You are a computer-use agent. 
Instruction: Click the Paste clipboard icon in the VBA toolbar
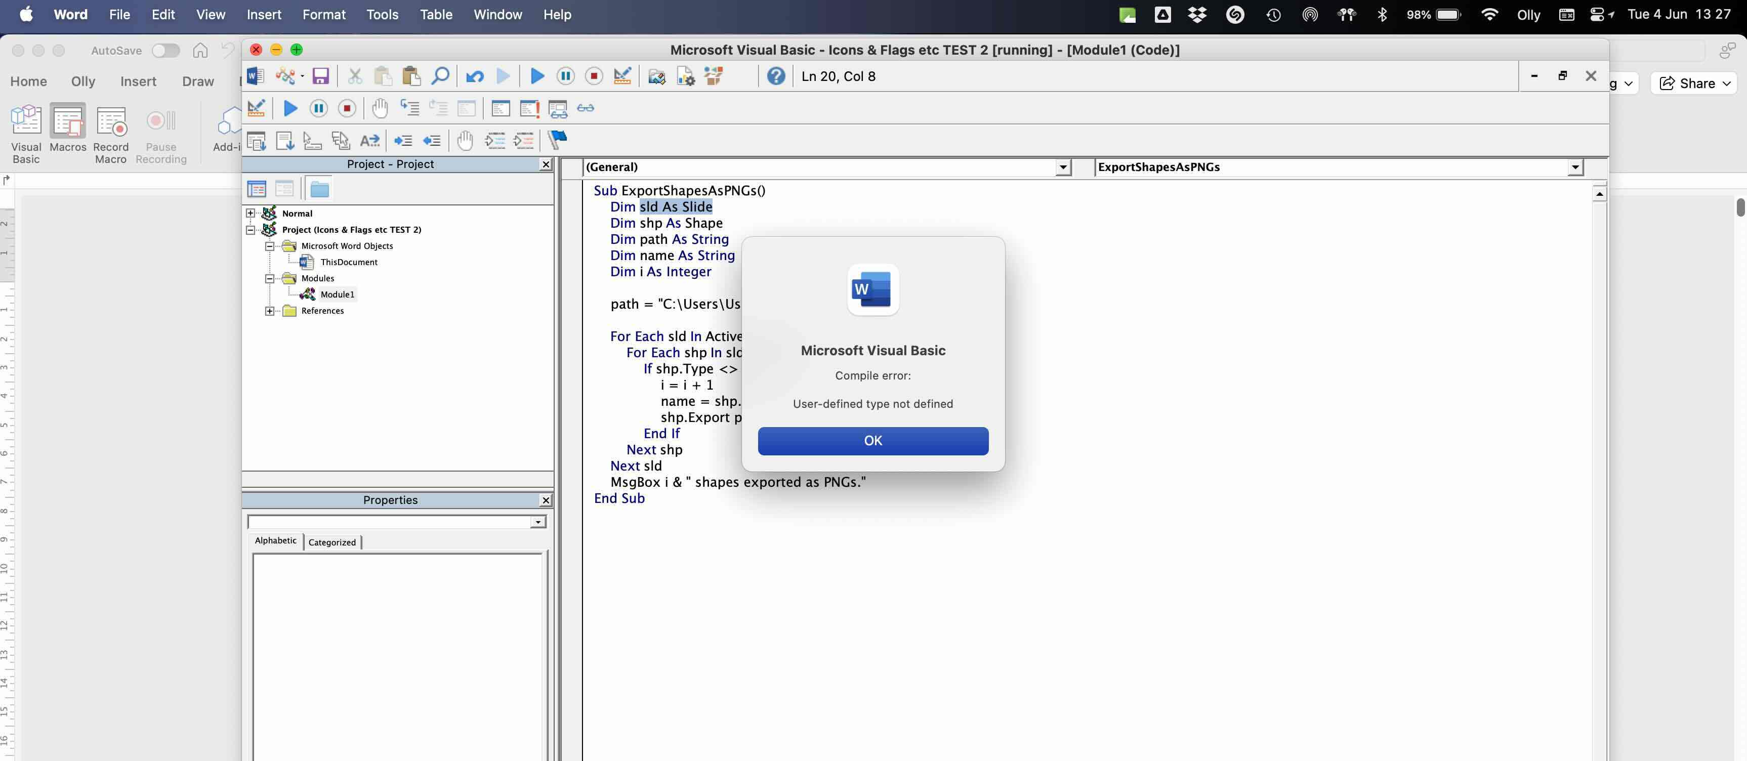tap(411, 76)
